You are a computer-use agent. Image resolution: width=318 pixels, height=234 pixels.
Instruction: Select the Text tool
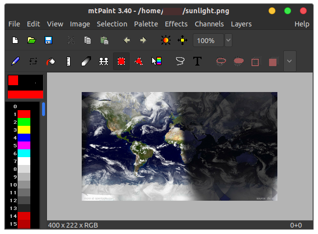[197, 61]
